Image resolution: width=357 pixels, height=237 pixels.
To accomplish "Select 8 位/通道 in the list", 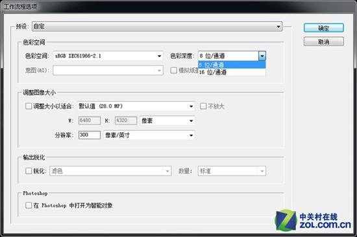I will (x=232, y=65).
